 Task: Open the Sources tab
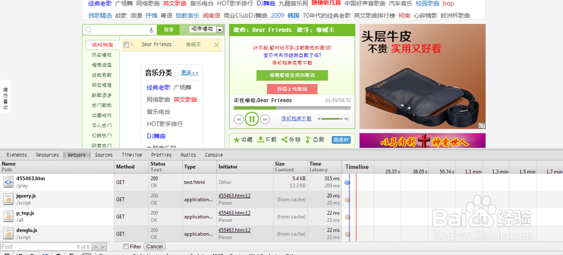[104, 155]
